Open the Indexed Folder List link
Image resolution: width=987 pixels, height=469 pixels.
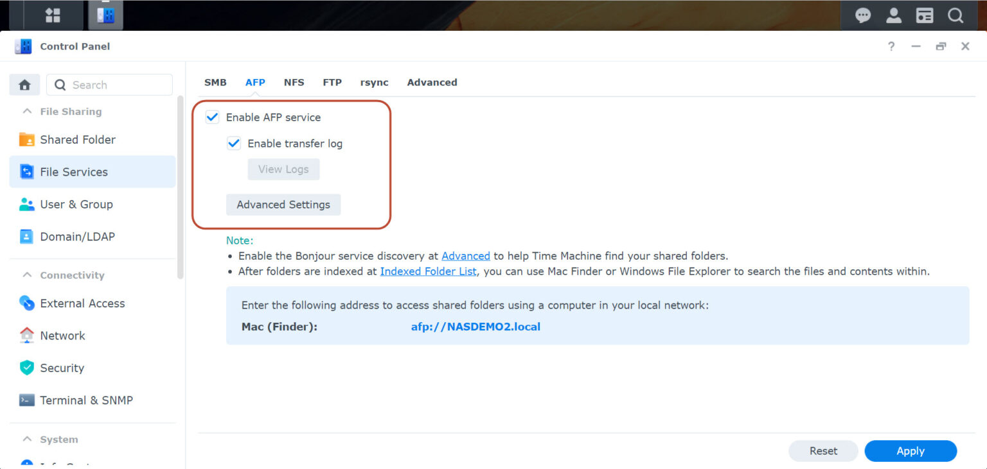428,271
